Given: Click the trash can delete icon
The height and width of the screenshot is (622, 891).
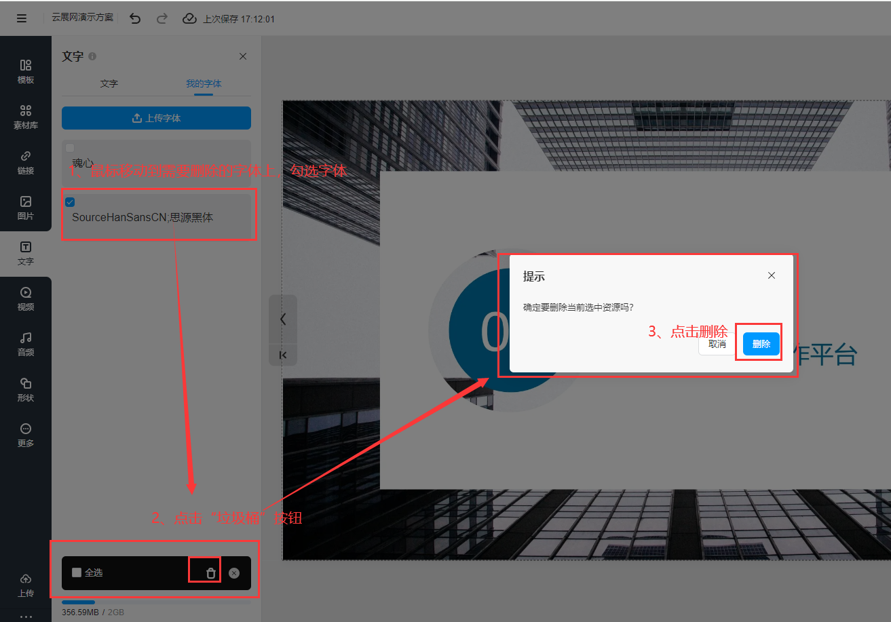Looking at the screenshot, I should pyautogui.click(x=211, y=573).
